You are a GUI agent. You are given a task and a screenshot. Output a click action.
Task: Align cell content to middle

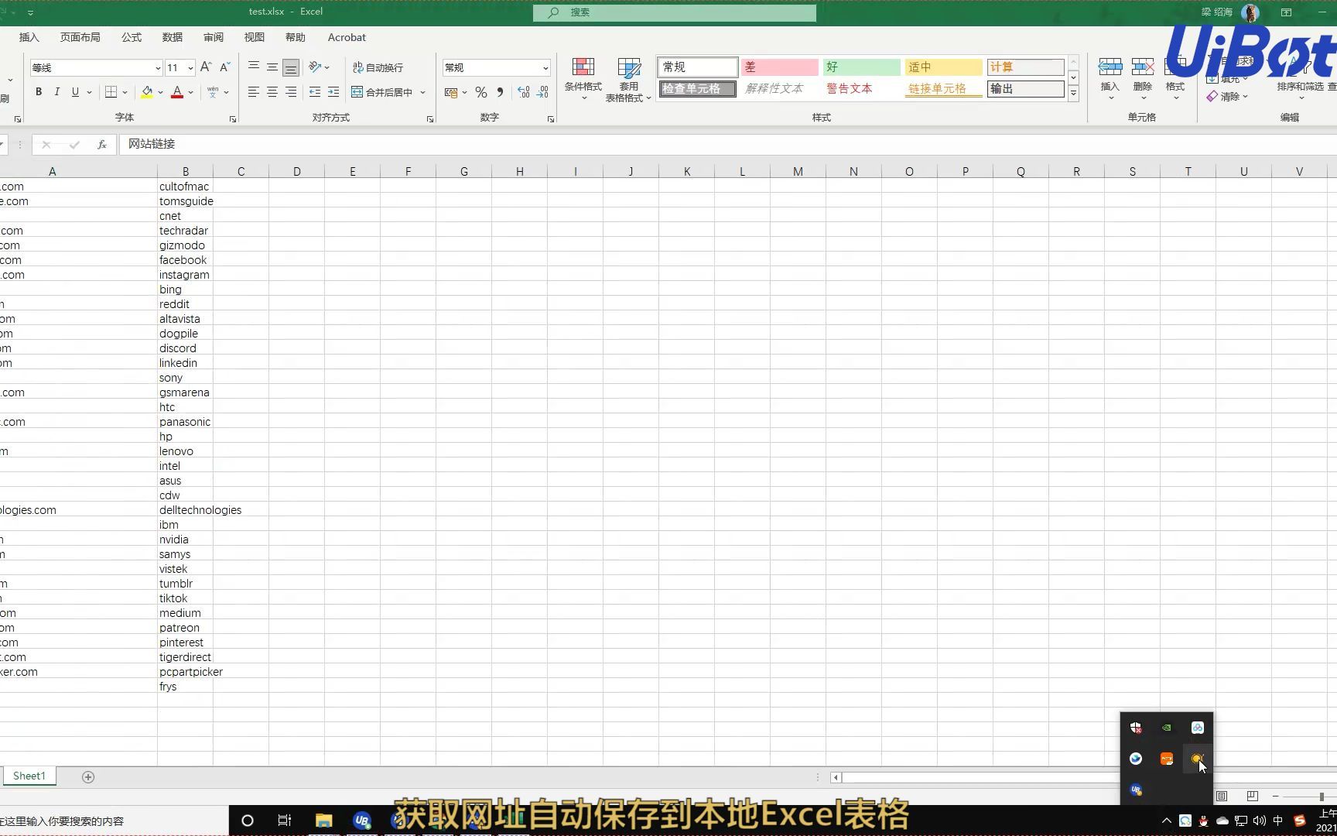coord(272,67)
